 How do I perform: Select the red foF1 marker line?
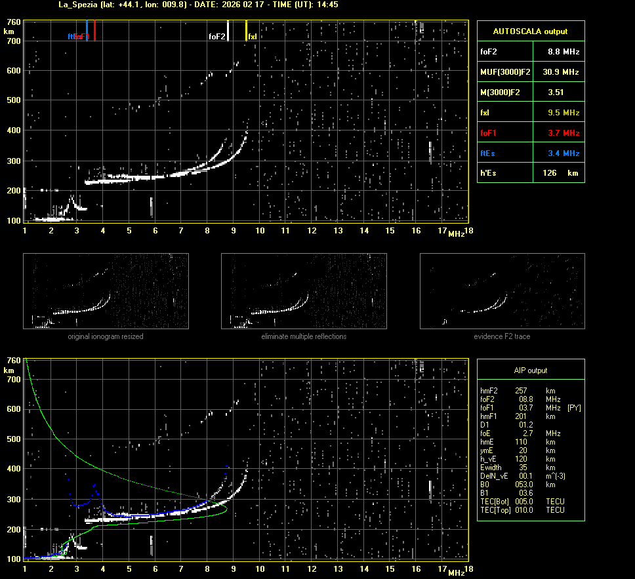(94, 31)
